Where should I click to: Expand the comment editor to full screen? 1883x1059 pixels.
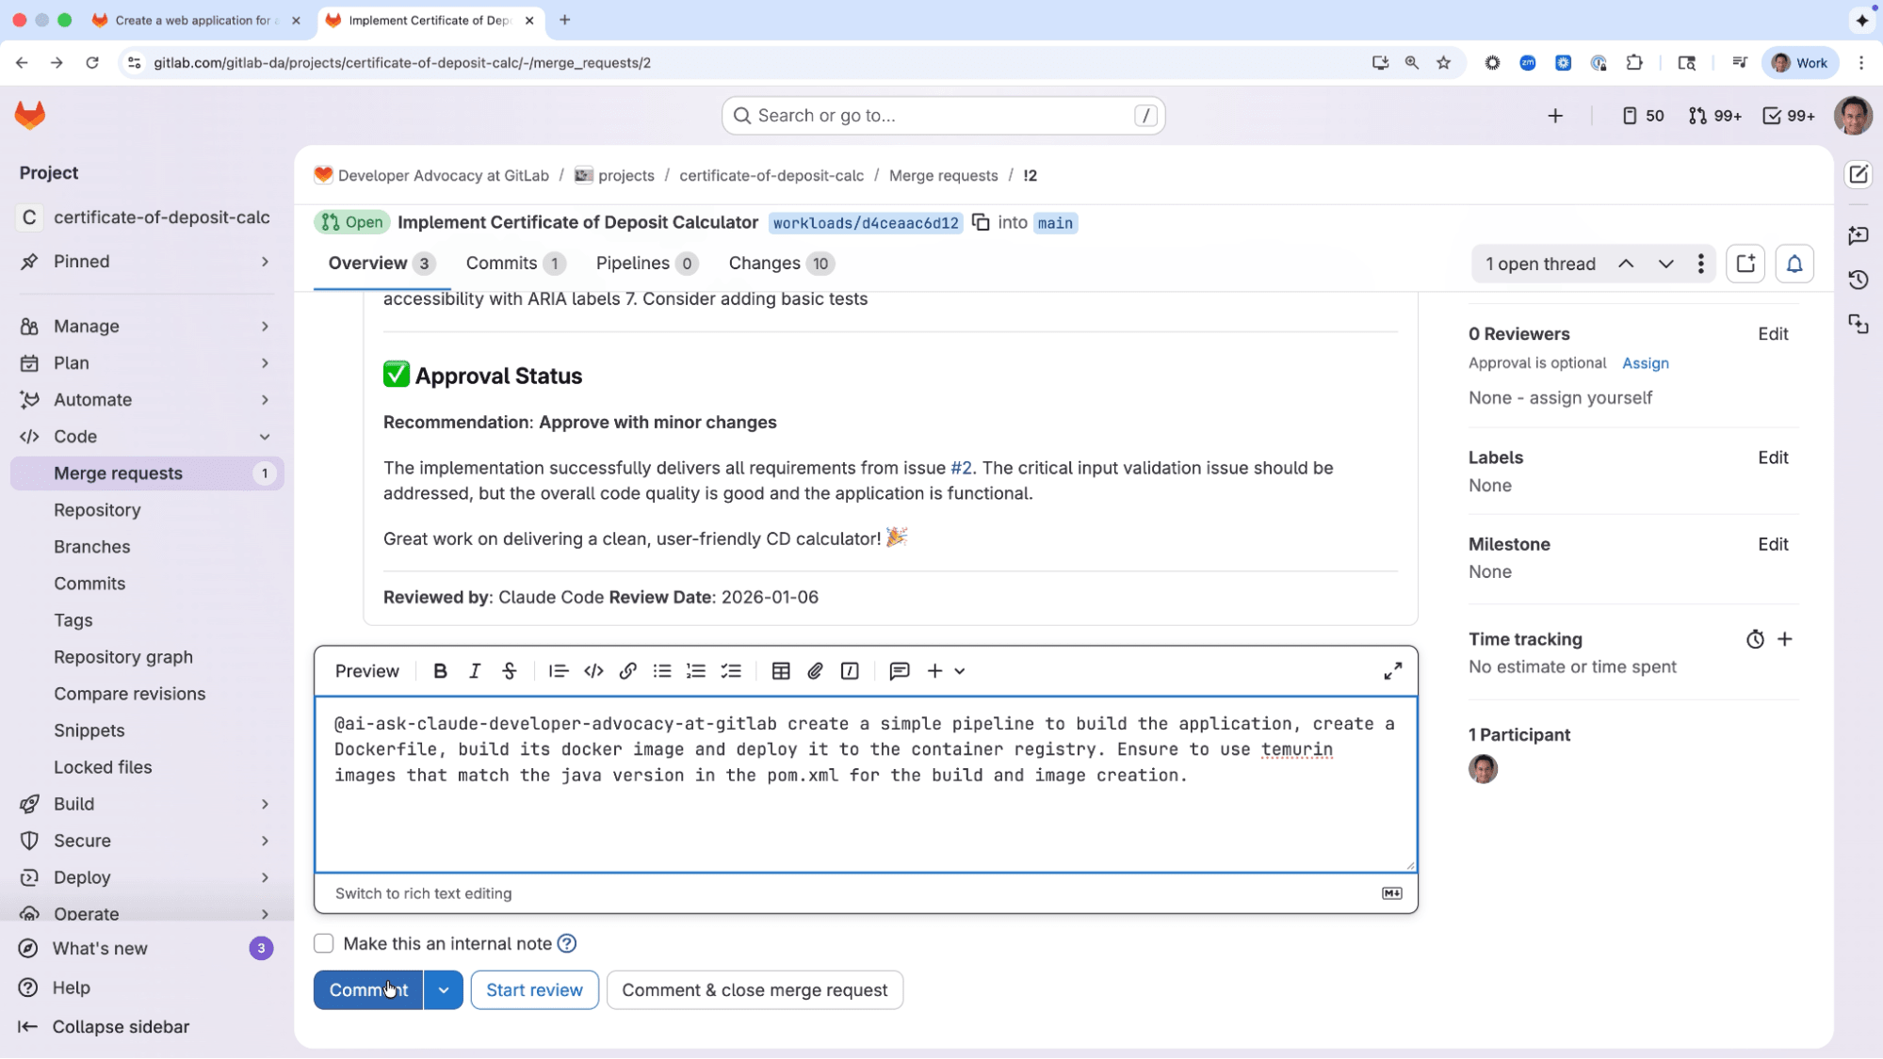1392,670
